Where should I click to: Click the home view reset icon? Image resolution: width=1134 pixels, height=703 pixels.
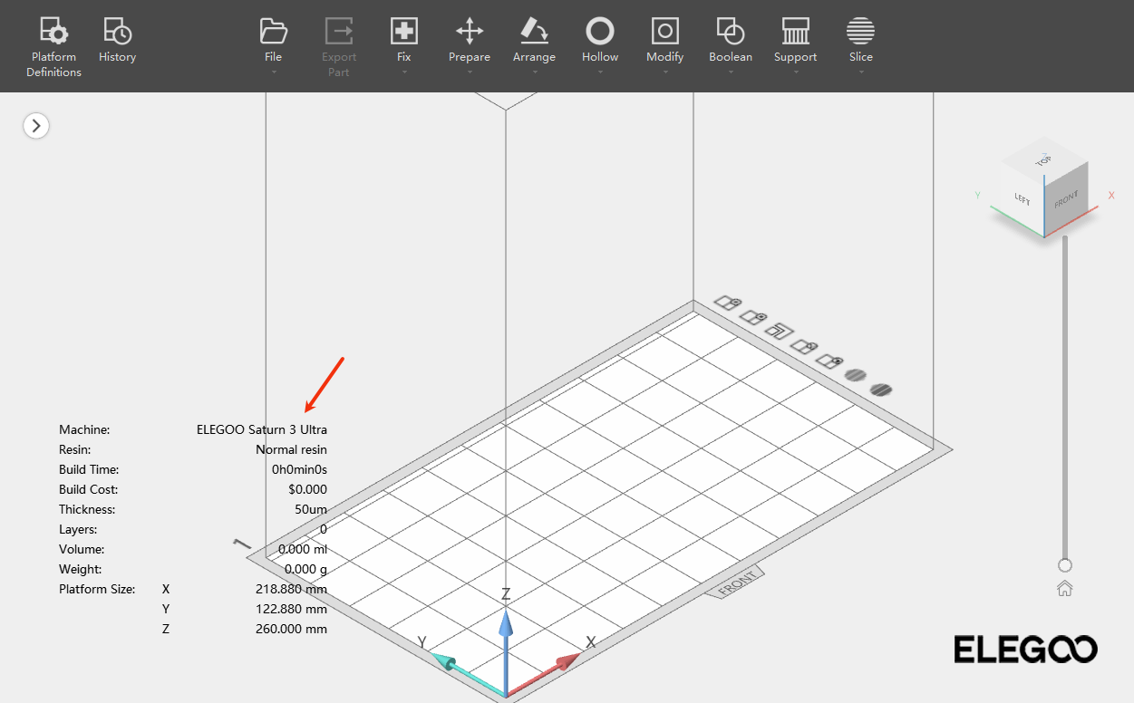(x=1065, y=588)
